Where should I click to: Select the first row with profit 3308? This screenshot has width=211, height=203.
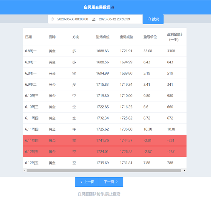pos(105,51)
